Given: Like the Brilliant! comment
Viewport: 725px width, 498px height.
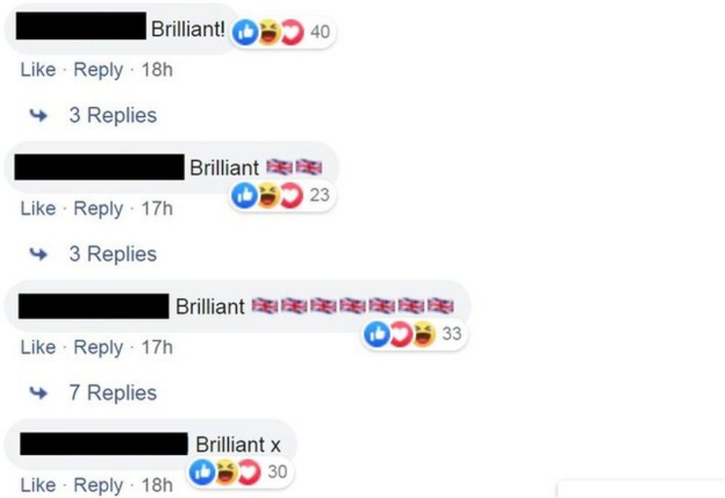Looking at the screenshot, I should point(36,70).
